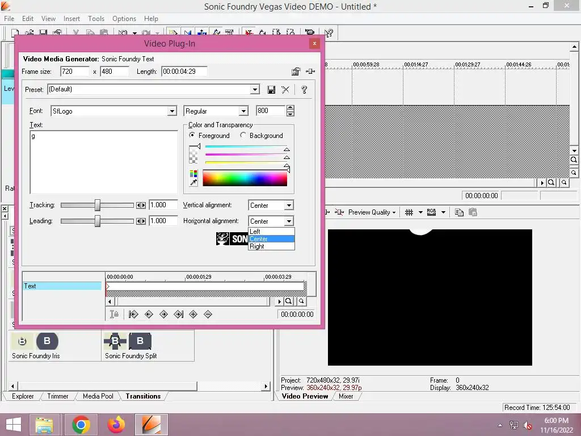Open the Tools menu
Screen dimensions: 581x436
[x=96, y=19]
